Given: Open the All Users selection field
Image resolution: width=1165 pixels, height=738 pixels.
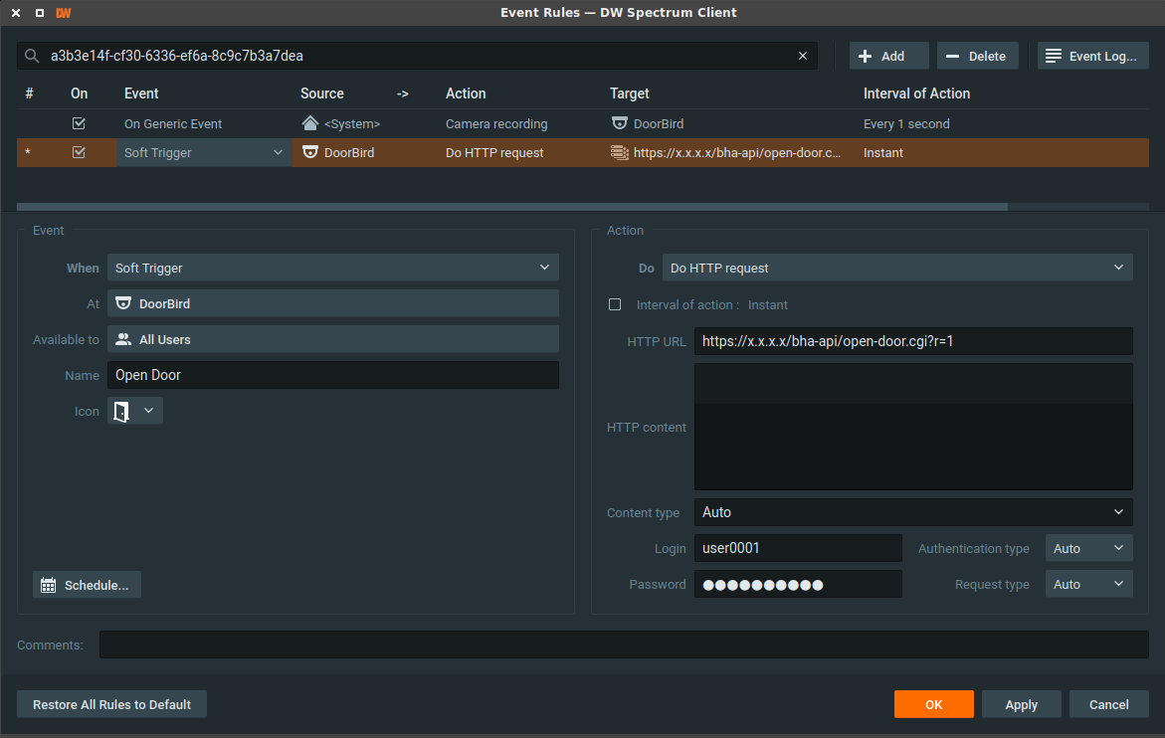Looking at the screenshot, I should pos(333,339).
